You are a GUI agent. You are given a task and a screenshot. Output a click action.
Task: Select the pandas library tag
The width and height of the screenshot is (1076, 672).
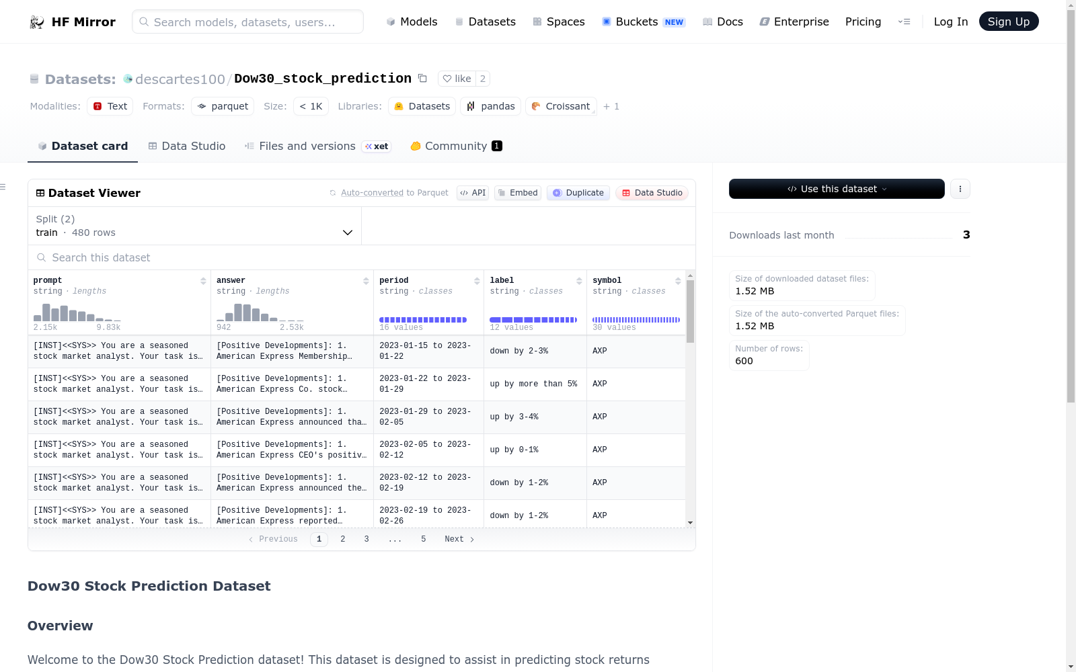[491, 106]
